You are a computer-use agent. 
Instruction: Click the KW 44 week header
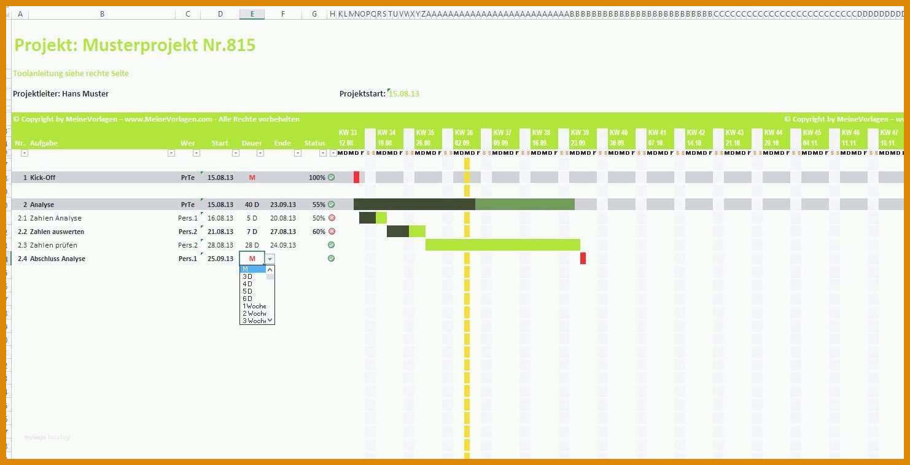pyautogui.click(x=773, y=133)
